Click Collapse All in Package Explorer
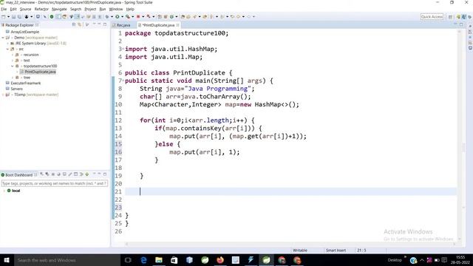The width and height of the screenshot is (473, 266). click(x=74, y=24)
